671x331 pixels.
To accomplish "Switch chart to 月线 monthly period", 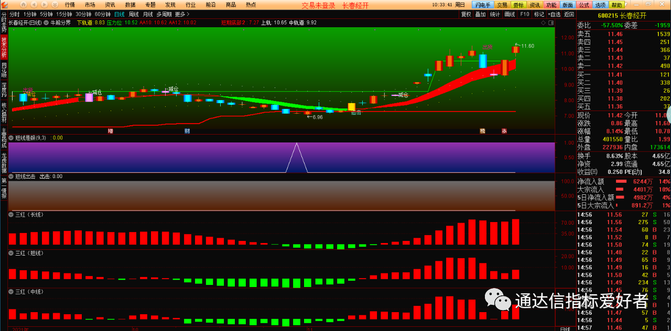I will point(148,14).
